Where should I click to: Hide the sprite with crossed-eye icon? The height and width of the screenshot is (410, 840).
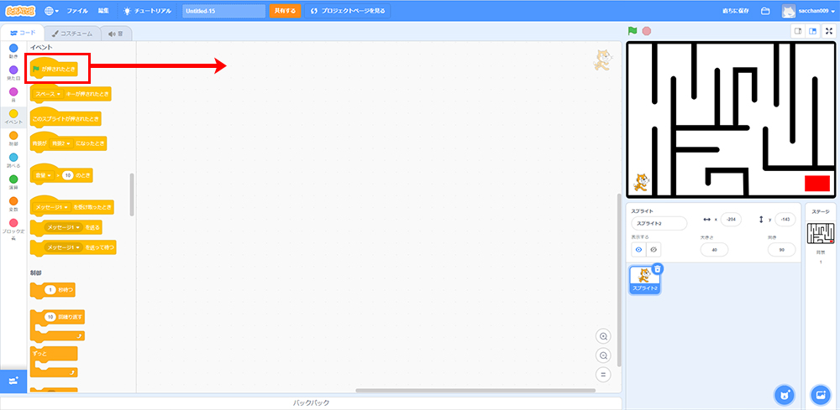tap(653, 250)
